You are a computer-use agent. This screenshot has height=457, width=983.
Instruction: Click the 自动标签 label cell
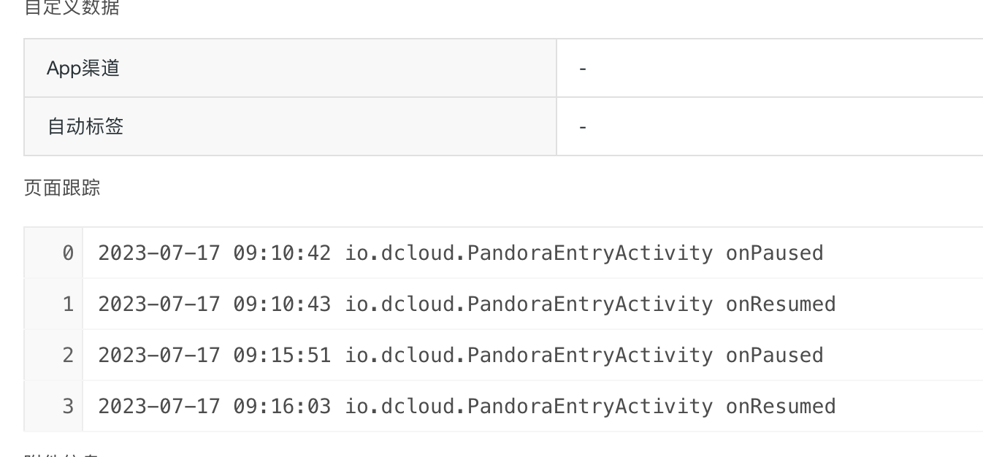point(290,126)
